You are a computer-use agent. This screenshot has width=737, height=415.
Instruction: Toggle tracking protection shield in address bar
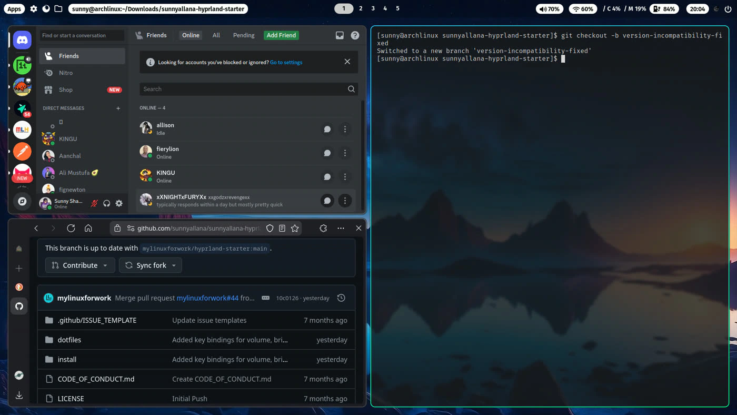[270, 228]
